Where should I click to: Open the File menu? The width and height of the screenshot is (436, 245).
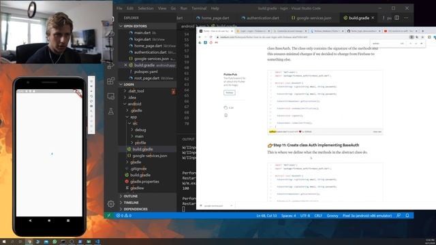coord(119,8)
